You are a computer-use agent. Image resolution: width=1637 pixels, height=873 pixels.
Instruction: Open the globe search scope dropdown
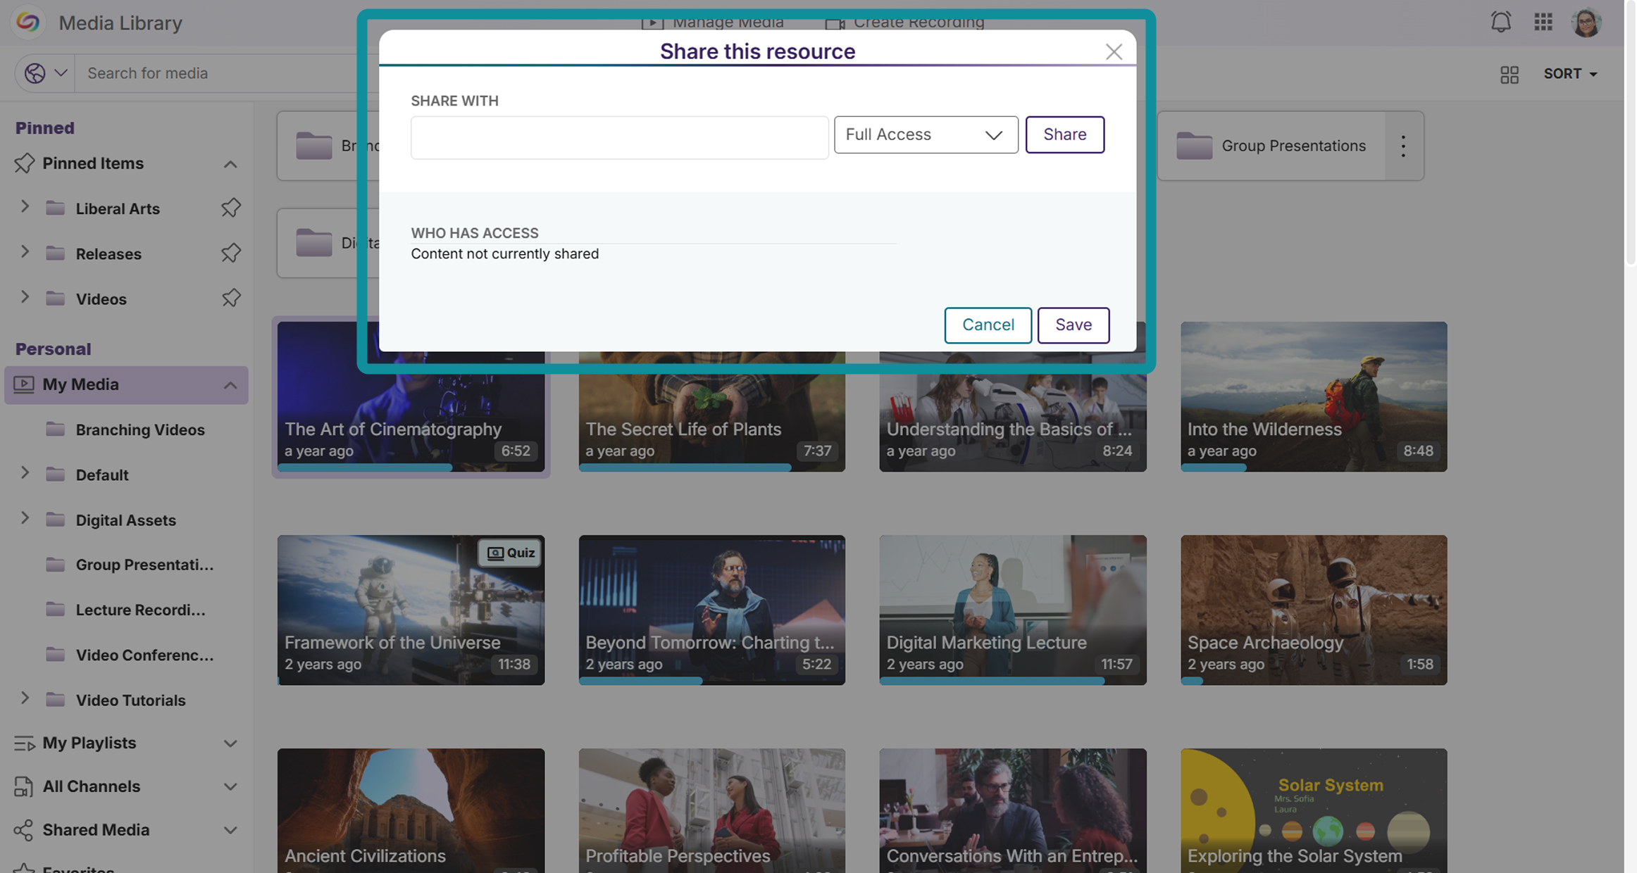[x=45, y=73]
